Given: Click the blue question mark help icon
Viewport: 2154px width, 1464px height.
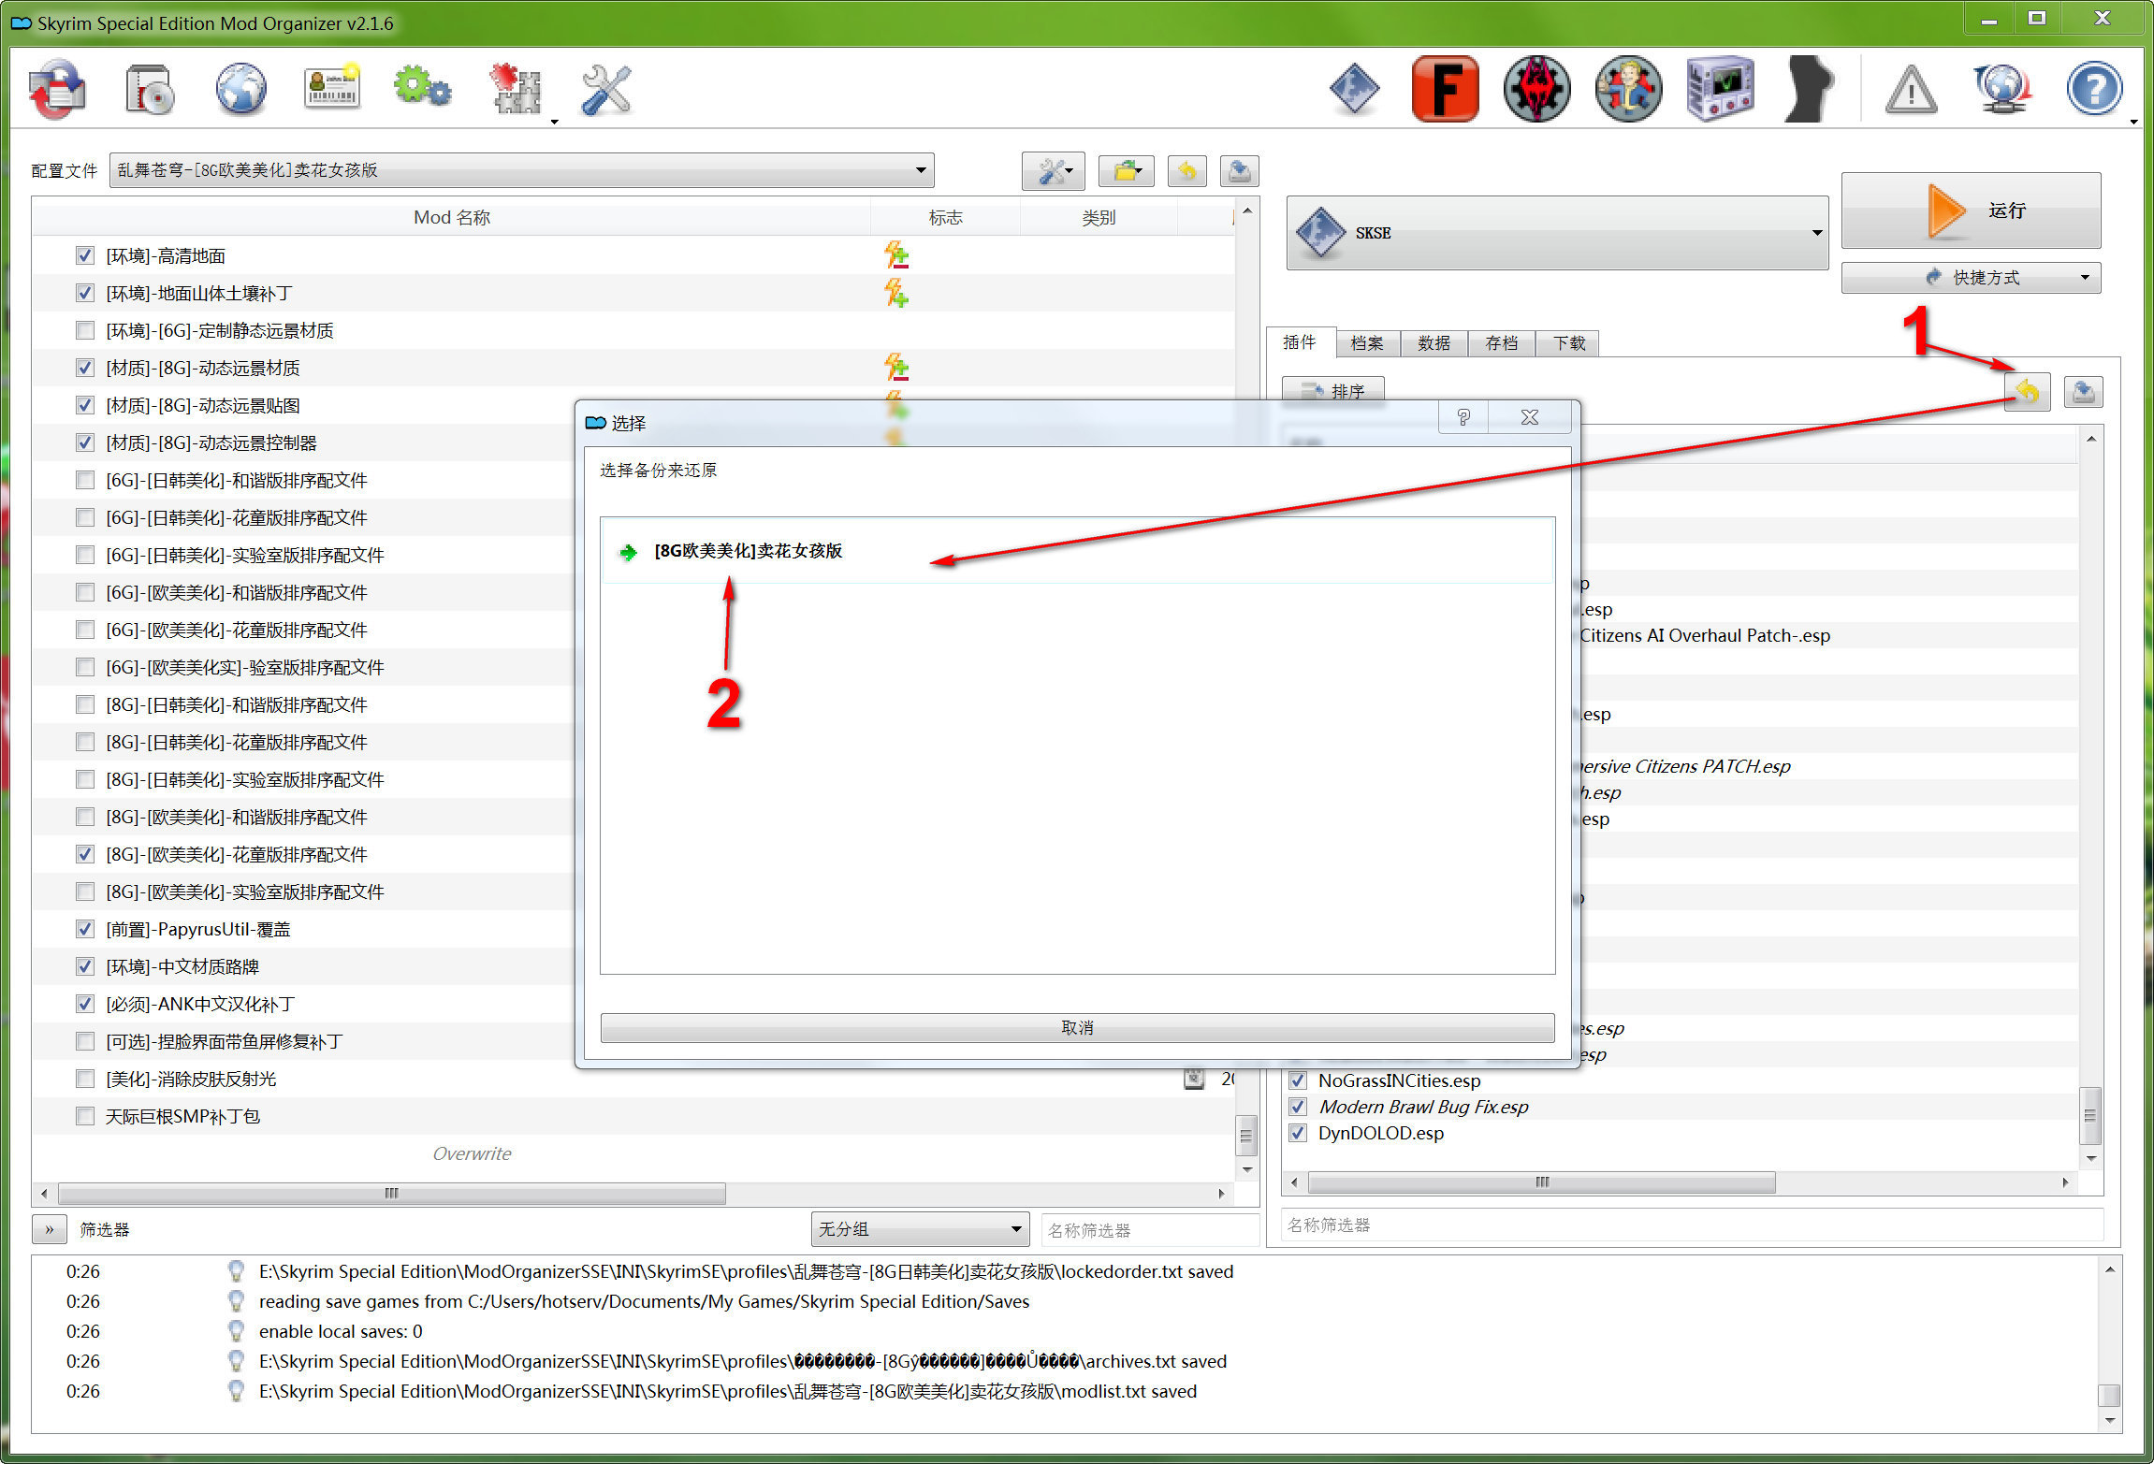Looking at the screenshot, I should click(x=2093, y=90).
